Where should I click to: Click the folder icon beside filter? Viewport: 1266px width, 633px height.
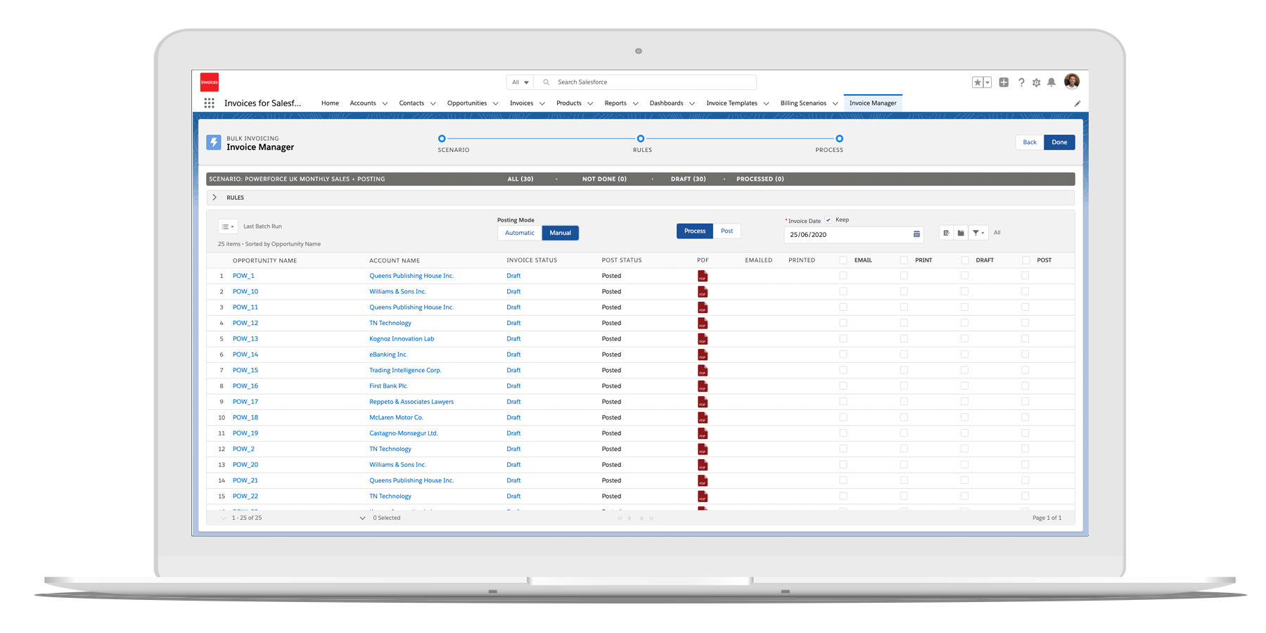tap(961, 233)
